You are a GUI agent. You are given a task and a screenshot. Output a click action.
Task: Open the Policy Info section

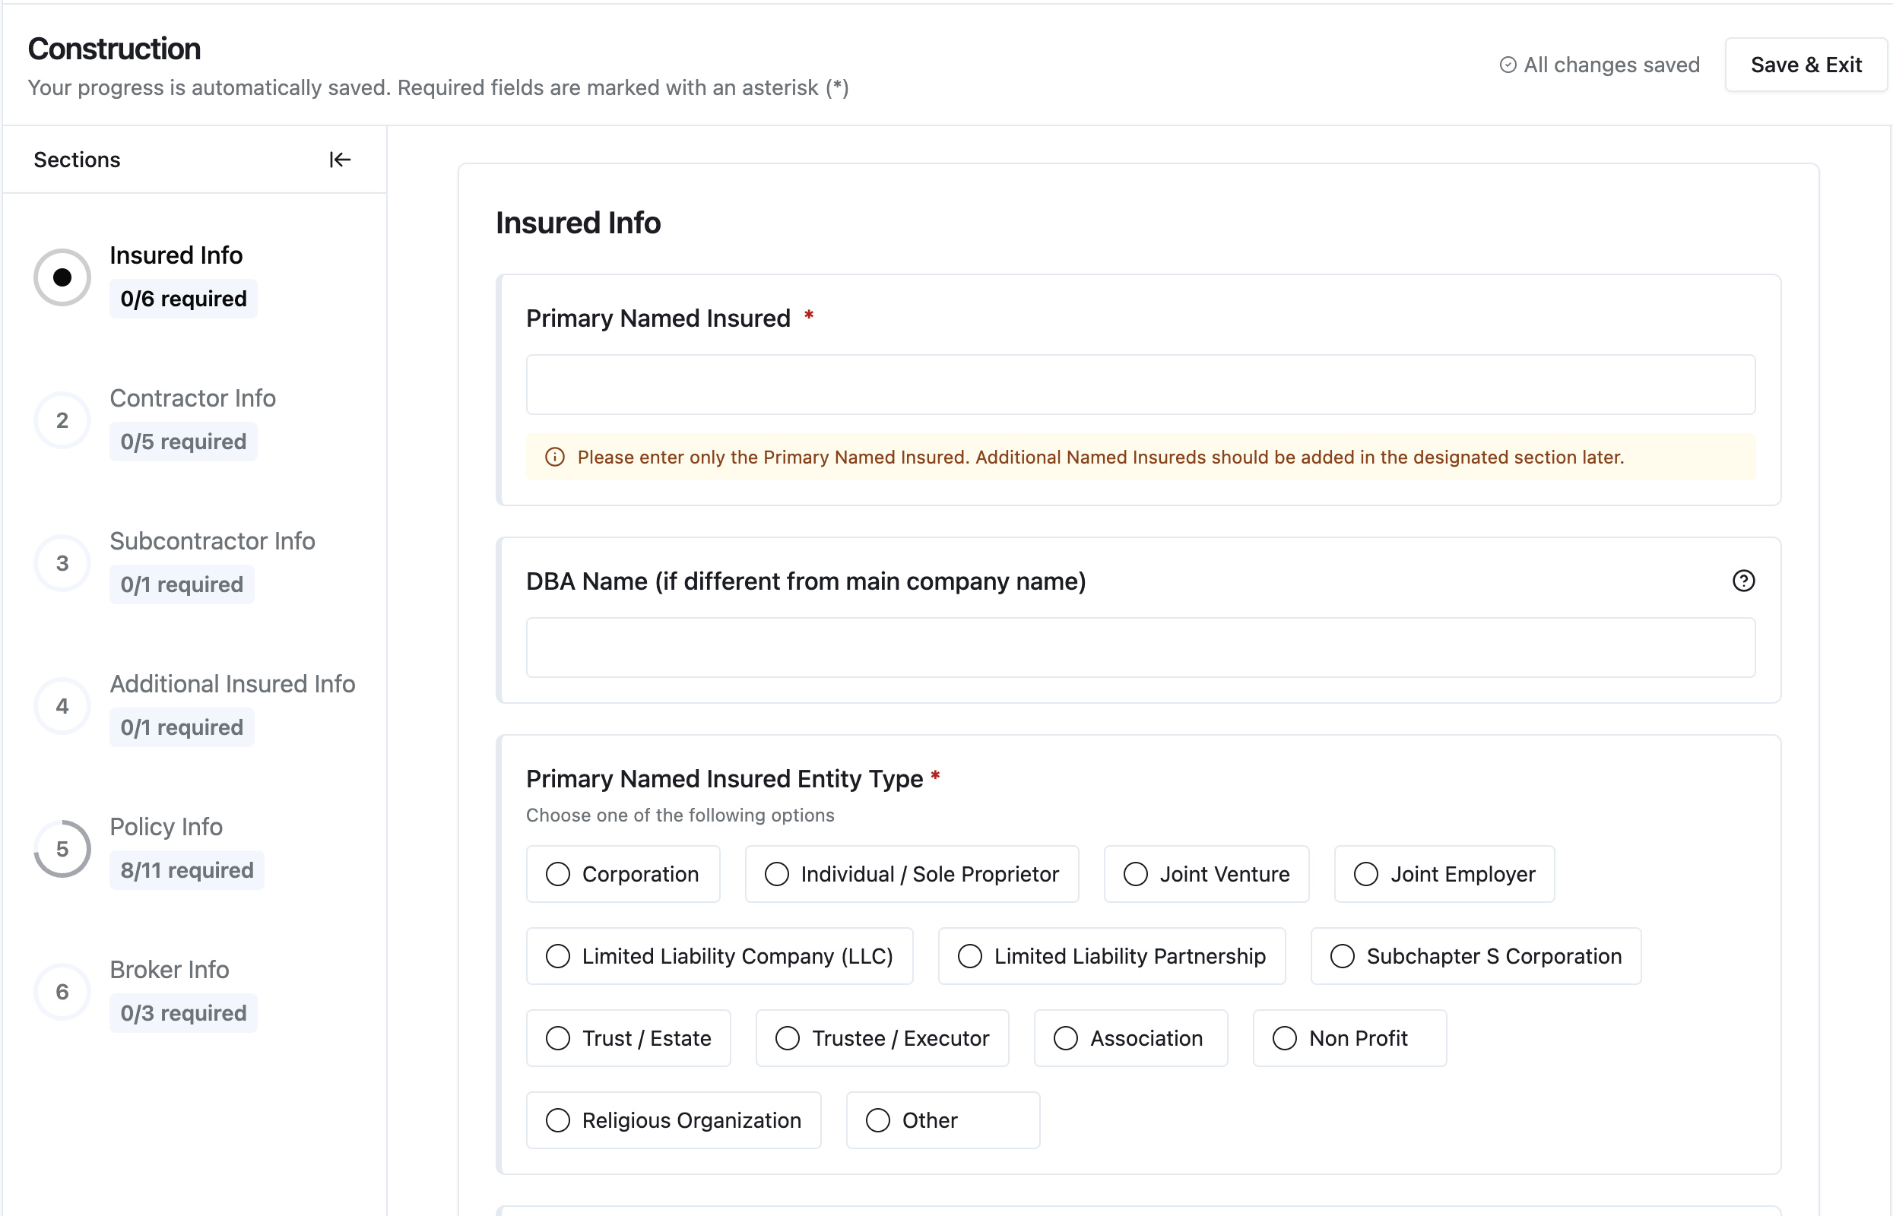tap(166, 827)
